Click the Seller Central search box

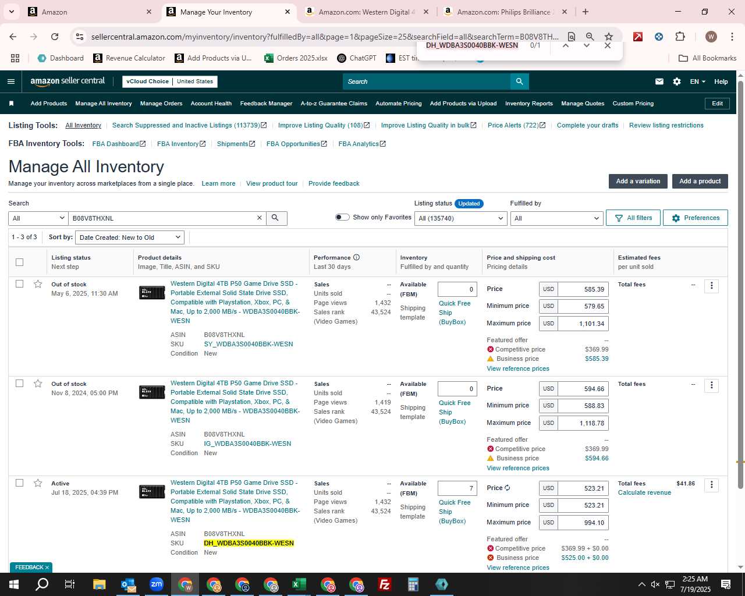pyautogui.click(x=427, y=81)
